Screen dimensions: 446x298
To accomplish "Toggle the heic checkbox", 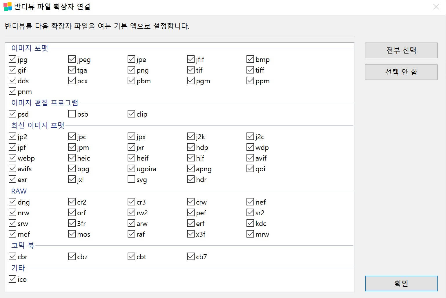I will tap(72, 157).
